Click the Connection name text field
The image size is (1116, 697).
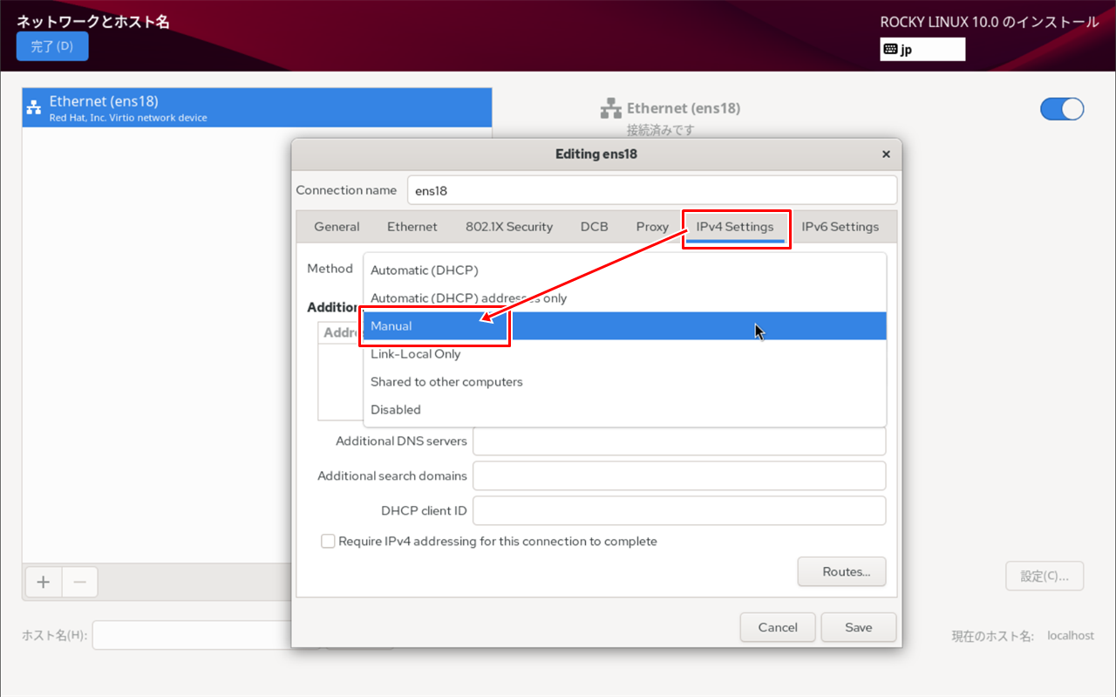pos(651,190)
